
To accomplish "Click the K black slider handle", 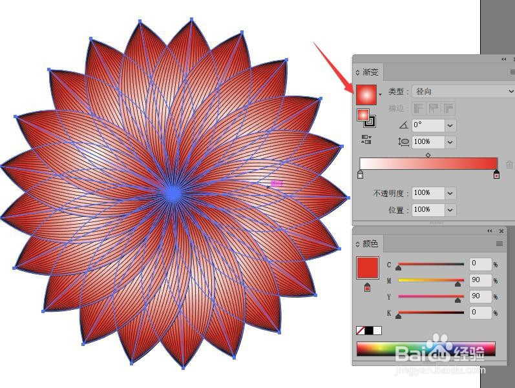I will (399, 316).
